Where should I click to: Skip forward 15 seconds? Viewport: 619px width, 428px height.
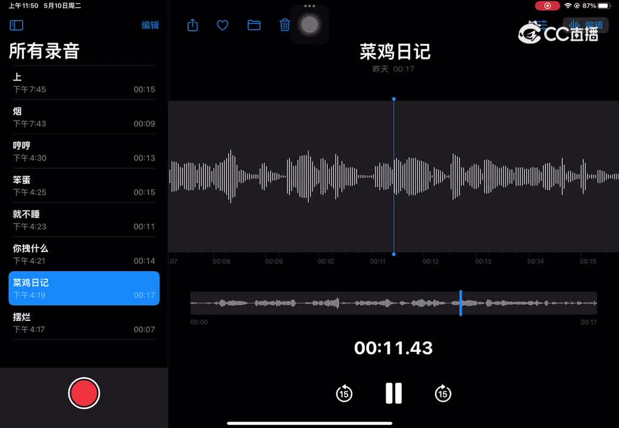pyautogui.click(x=443, y=394)
